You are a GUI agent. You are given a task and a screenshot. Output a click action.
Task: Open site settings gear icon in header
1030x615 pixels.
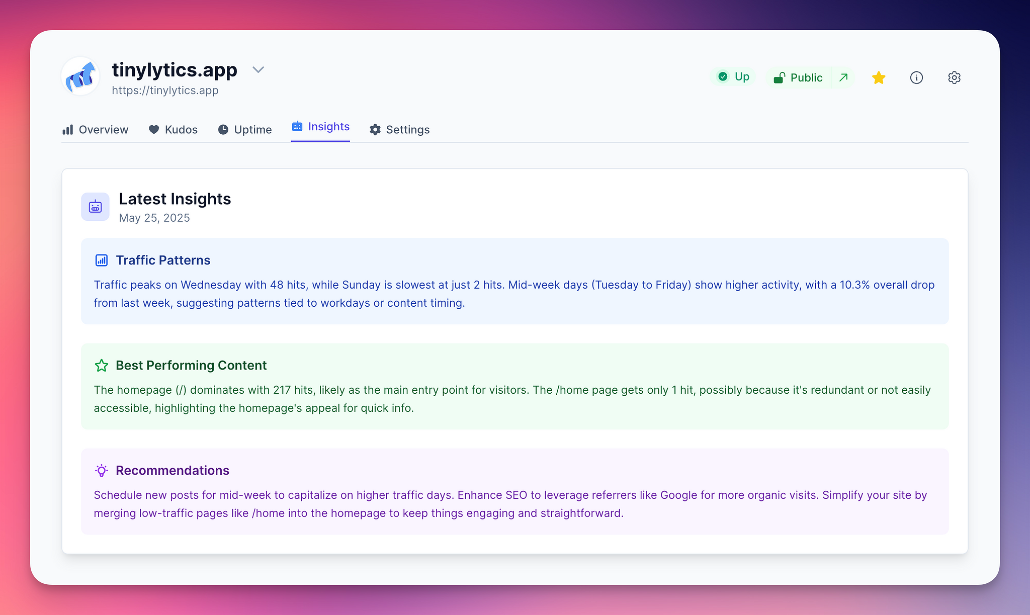click(x=954, y=77)
